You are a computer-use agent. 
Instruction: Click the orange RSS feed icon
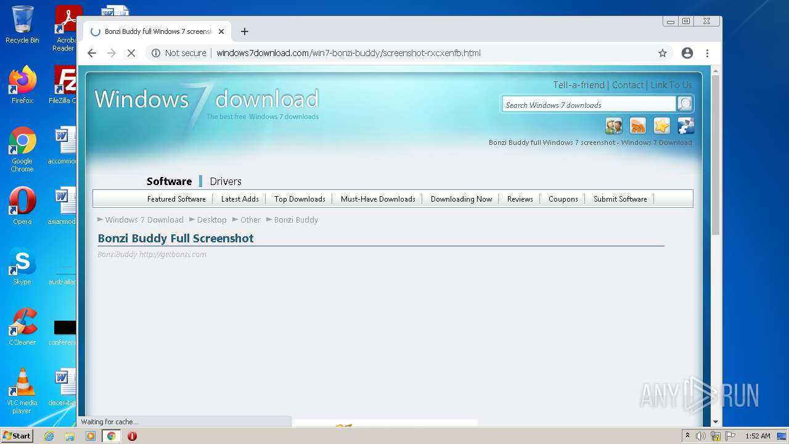point(638,126)
